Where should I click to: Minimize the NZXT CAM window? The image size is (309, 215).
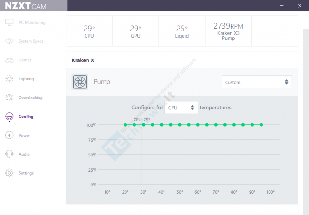click(282, 6)
